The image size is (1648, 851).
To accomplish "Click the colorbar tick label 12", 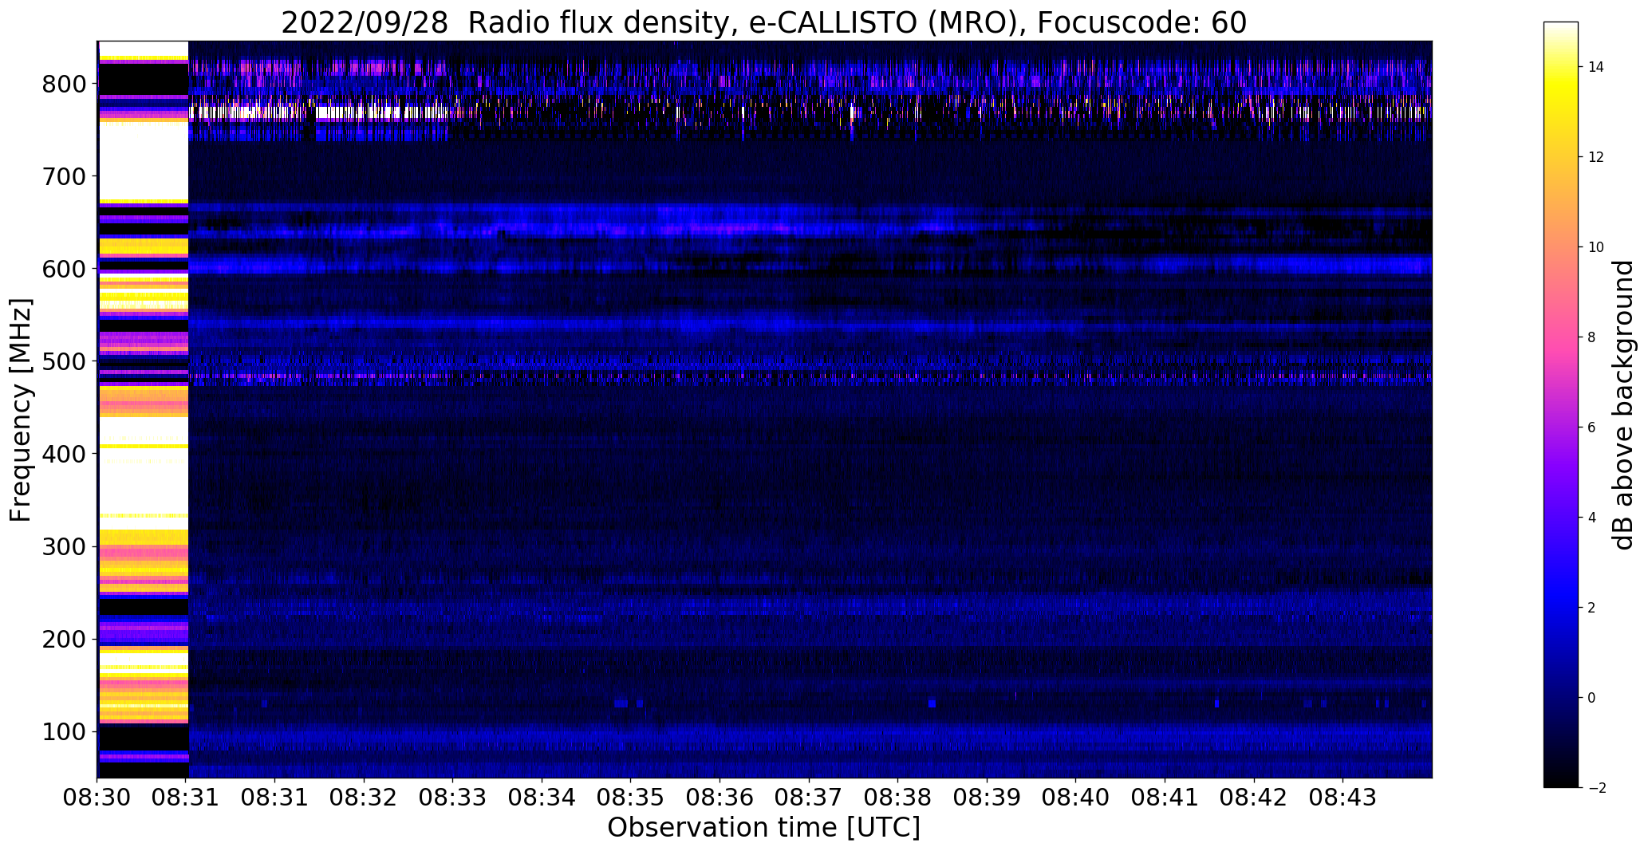I will 1596,157.
